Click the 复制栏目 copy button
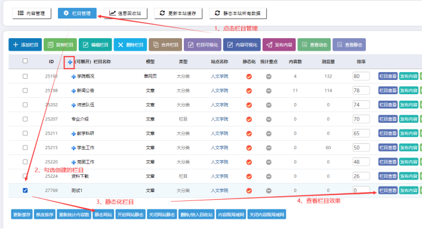The height and width of the screenshot is (229, 422). click(x=60, y=45)
